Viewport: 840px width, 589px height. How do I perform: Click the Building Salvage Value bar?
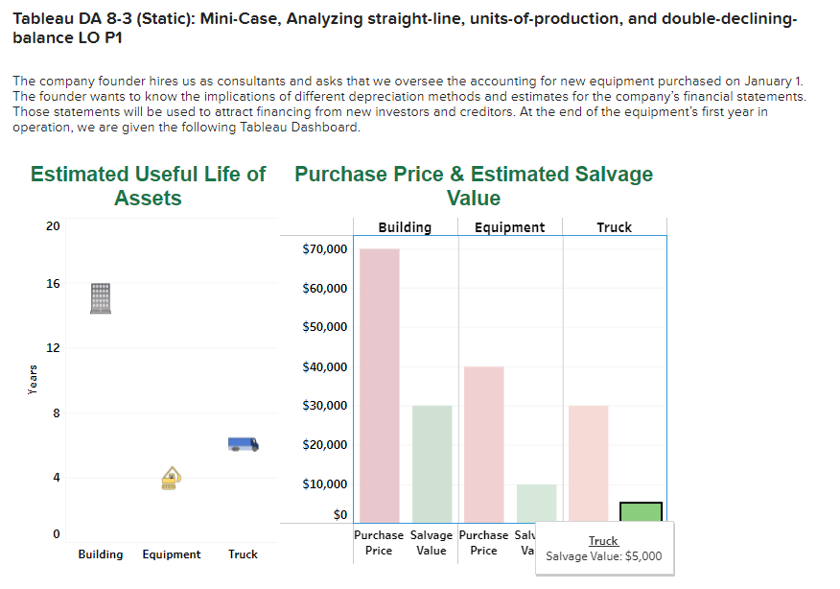point(432,460)
